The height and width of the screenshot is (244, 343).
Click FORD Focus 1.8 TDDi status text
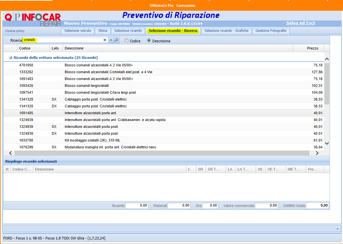[x=54, y=238]
